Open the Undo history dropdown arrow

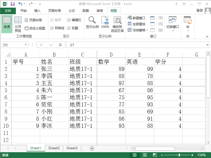(24, 4)
